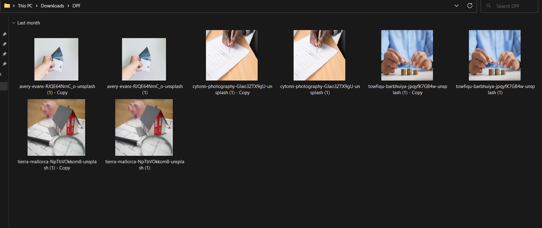Image resolution: width=542 pixels, height=228 pixels.
Task: Select the towfiqu-barbhuiya coins image marked Copy
Action: point(407,55)
